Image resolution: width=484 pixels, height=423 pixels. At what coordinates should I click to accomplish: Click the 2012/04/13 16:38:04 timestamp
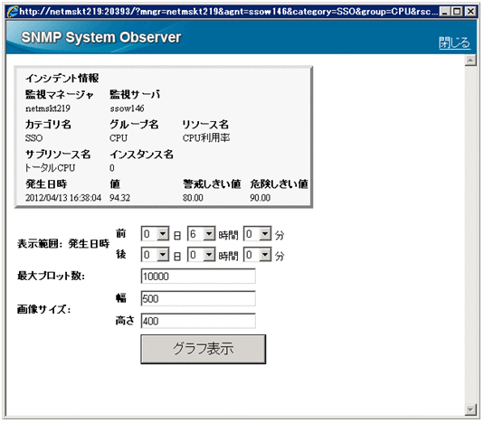[x=63, y=198]
